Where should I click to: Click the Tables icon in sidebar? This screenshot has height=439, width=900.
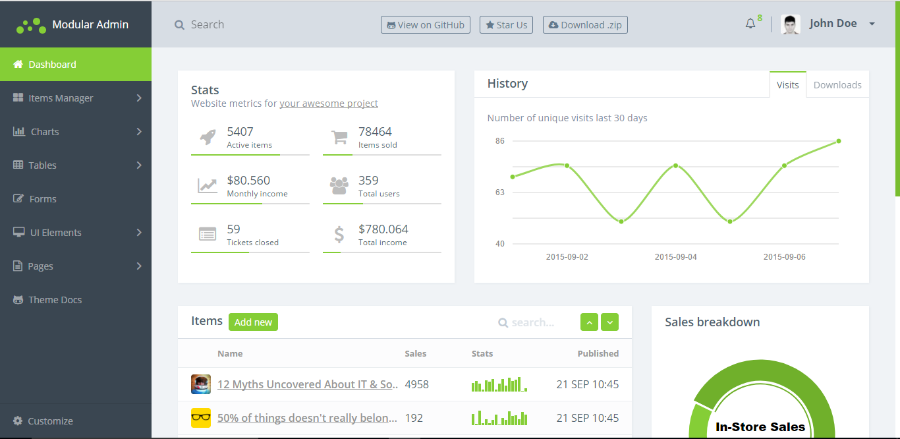point(18,165)
